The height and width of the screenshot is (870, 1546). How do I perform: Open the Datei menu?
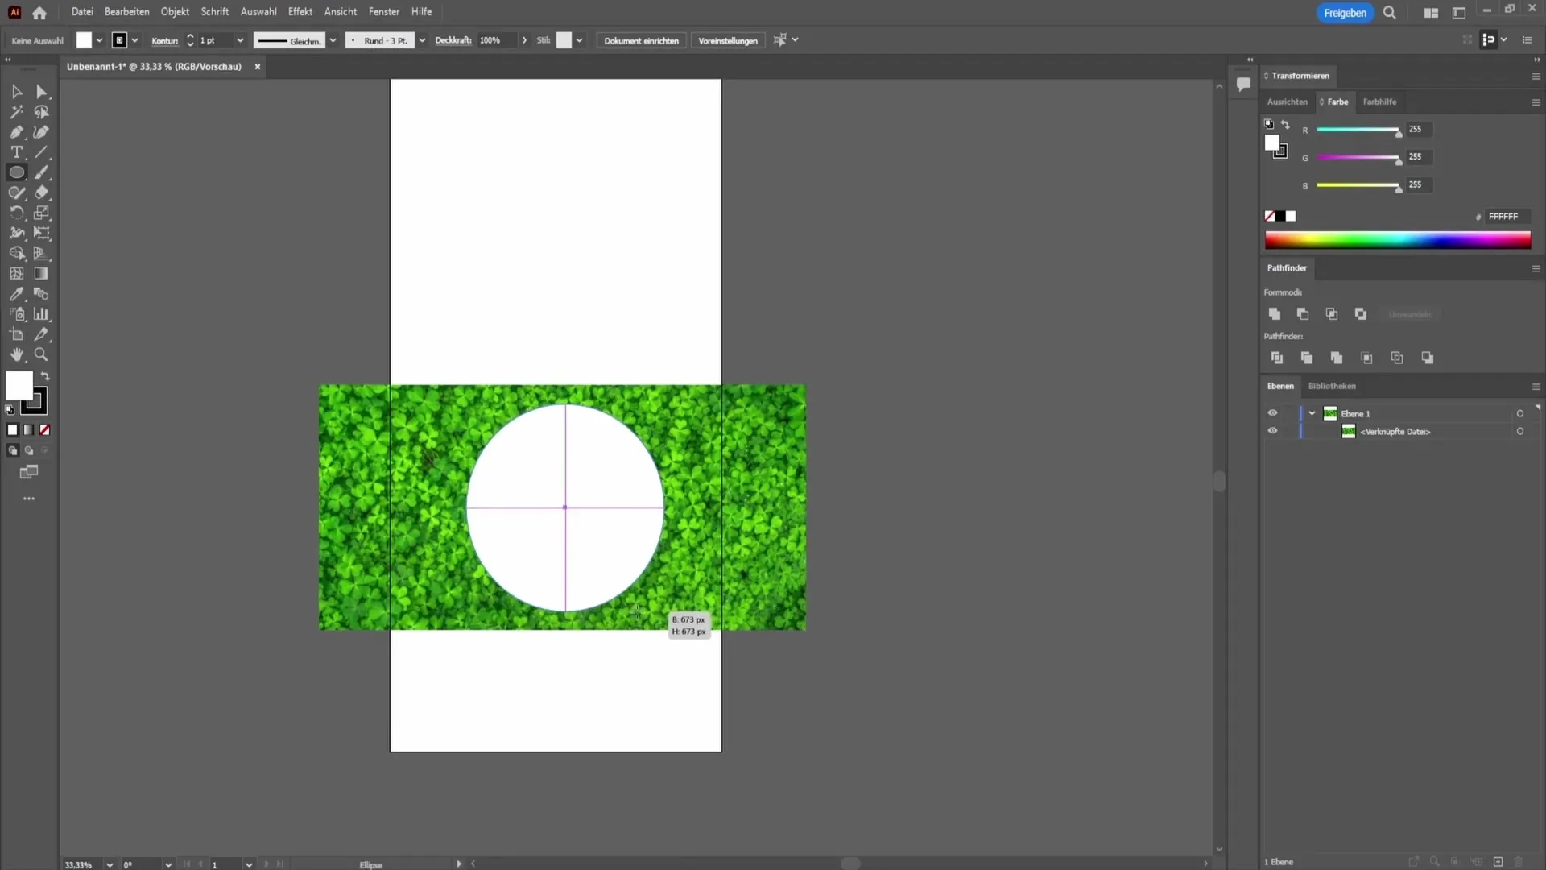tap(82, 12)
